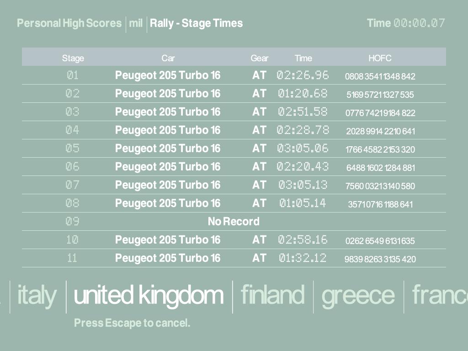The width and height of the screenshot is (468, 351).
Task: Click the united kingdom country tab
Action: click(149, 295)
